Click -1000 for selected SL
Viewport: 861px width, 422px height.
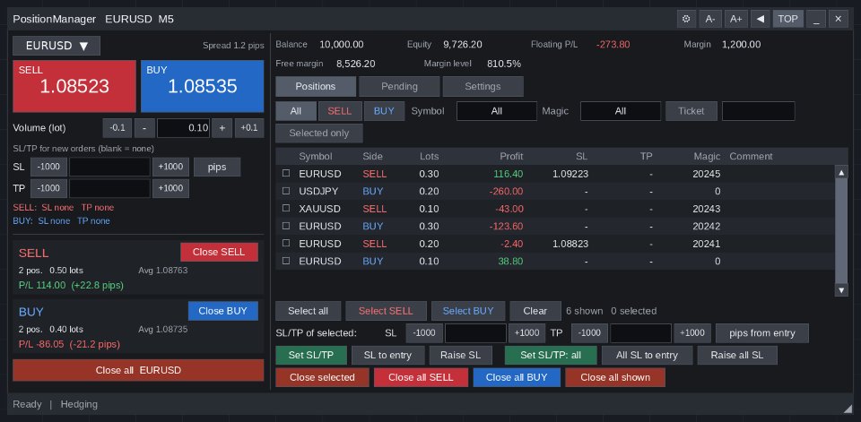point(424,333)
